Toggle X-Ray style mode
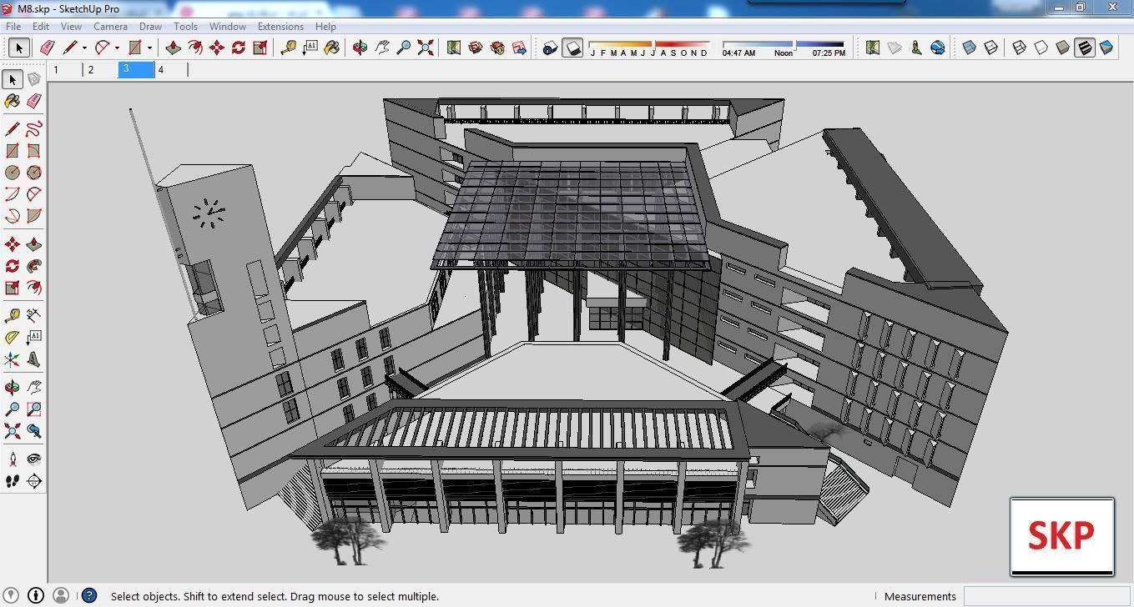 (x=969, y=48)
